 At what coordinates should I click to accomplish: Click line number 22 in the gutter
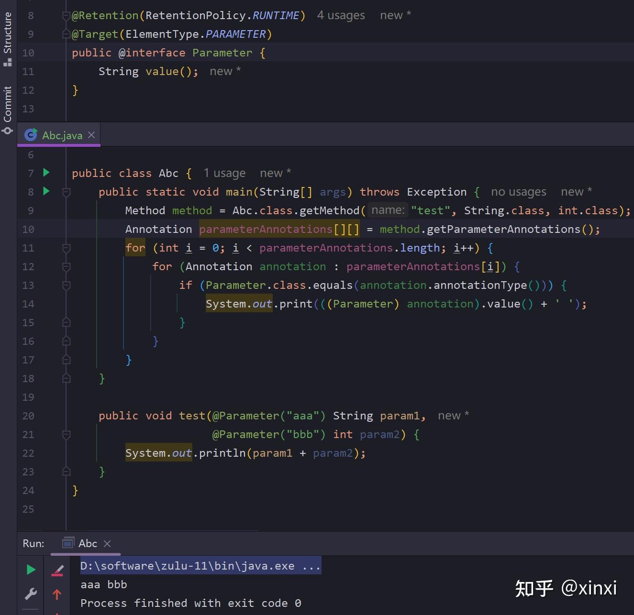(28, 453)
